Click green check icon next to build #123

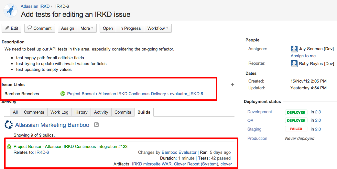(9, 147)
